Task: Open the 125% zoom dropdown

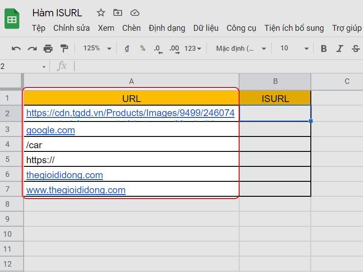Action: click(97, 49)
